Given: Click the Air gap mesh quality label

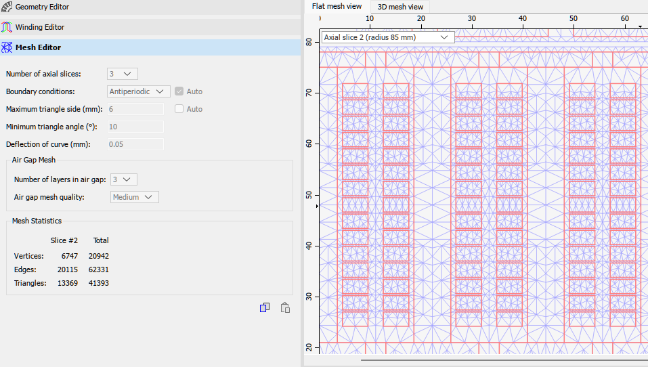Looking at the screenshot, I should click(x=49, y=197).
